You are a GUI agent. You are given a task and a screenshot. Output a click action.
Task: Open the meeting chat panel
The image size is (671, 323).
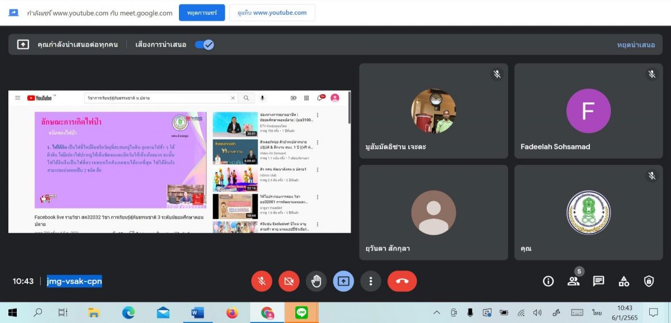point(598,281)
